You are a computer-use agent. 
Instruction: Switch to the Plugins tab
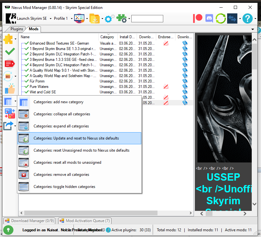tap(17, 29)
